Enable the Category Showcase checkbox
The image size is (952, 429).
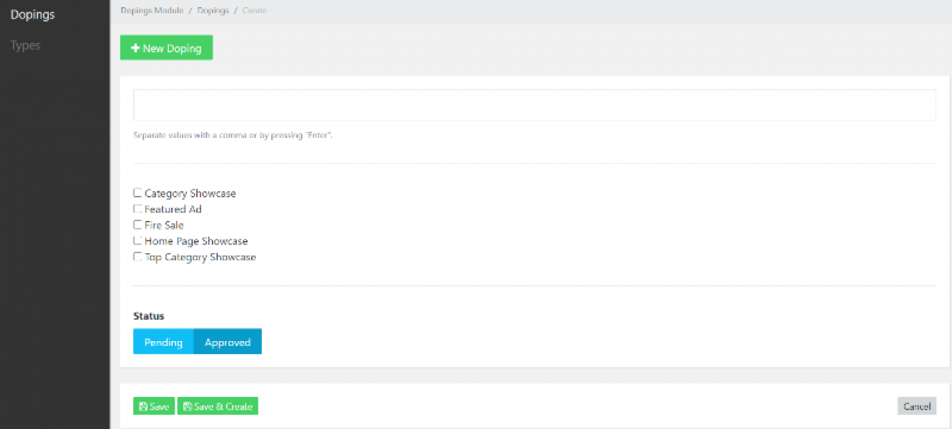[x=137, y=193]
